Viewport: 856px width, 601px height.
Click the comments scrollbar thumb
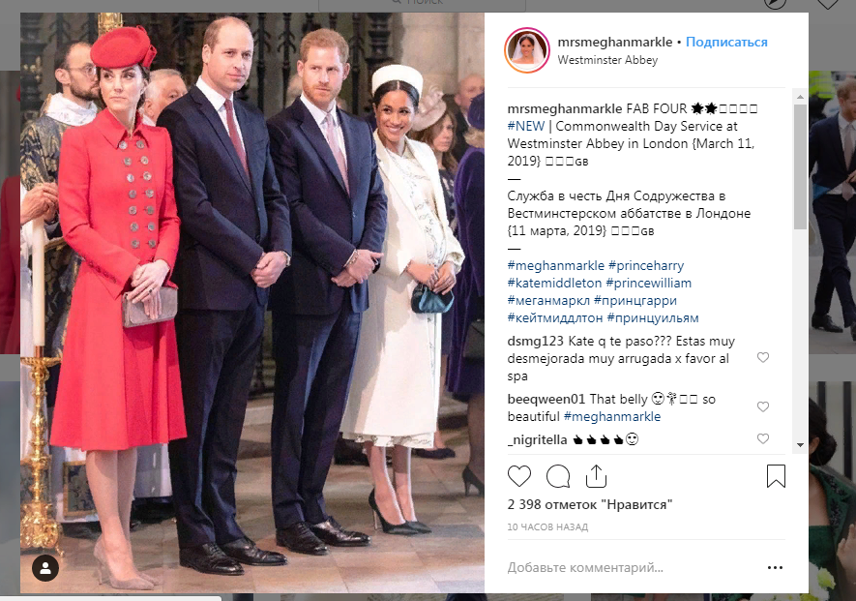[800, 166]
